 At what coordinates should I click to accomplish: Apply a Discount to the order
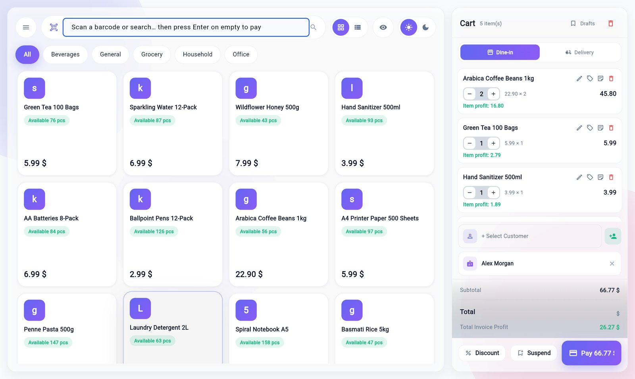tap(482, 353)
